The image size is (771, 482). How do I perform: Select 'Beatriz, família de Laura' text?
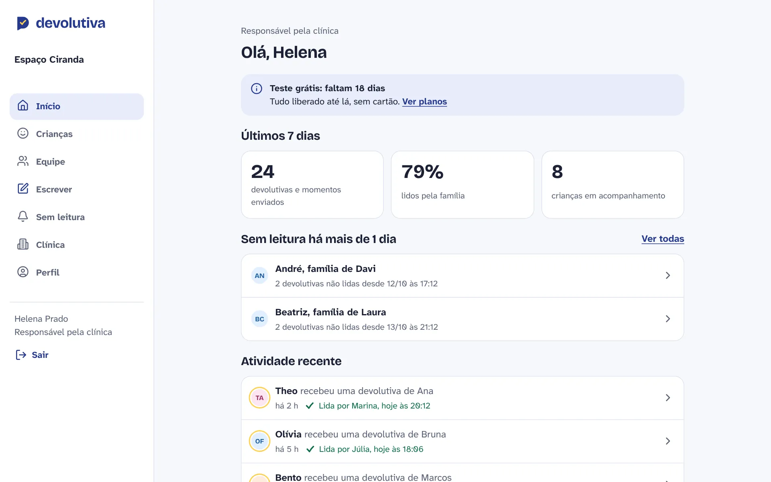[330, 312]
